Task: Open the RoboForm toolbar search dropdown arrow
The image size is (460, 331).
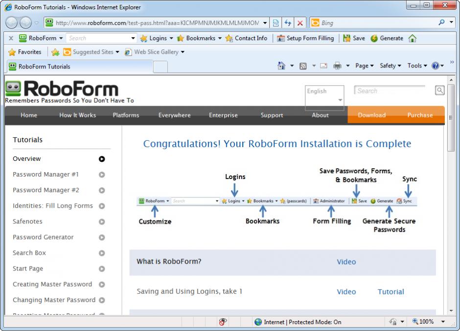Action: click(x=133, y=38)
